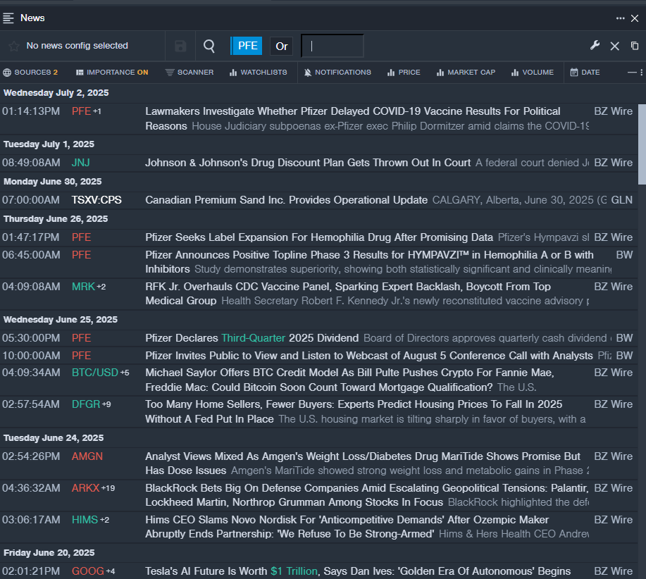Click the MRK +2 ticker symbol
This screenshot has width=646, height=579.
(89, 287)
